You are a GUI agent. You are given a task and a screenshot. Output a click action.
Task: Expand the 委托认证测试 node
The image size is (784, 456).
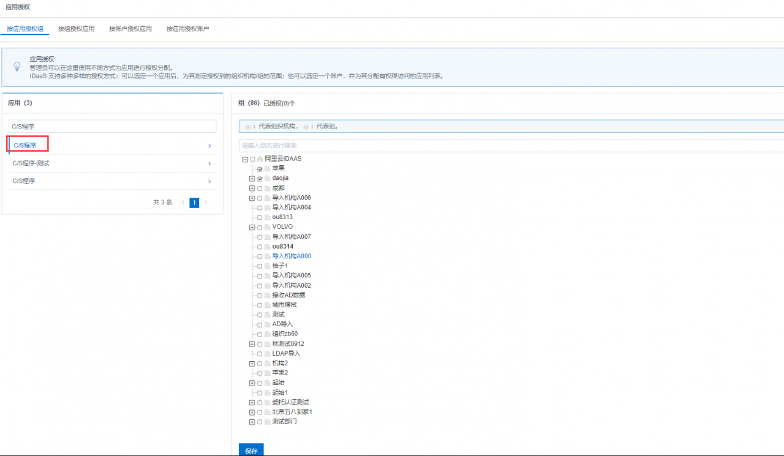252,403
